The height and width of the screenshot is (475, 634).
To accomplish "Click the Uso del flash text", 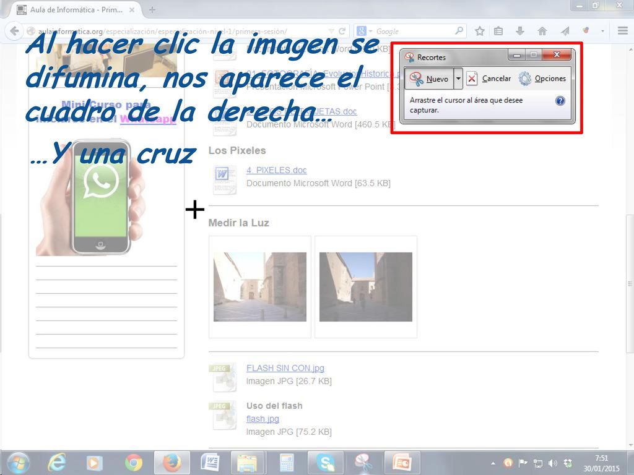I will 274,406.
